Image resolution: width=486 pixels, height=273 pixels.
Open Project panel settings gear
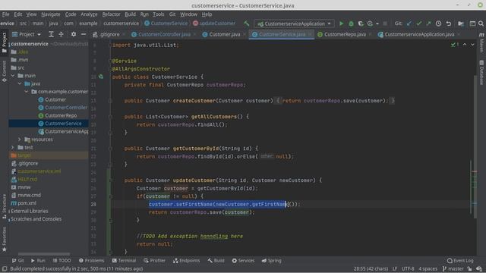click(74, 34)
